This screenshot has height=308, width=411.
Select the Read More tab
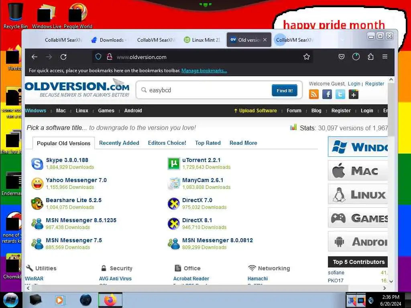tap(243, 143)
